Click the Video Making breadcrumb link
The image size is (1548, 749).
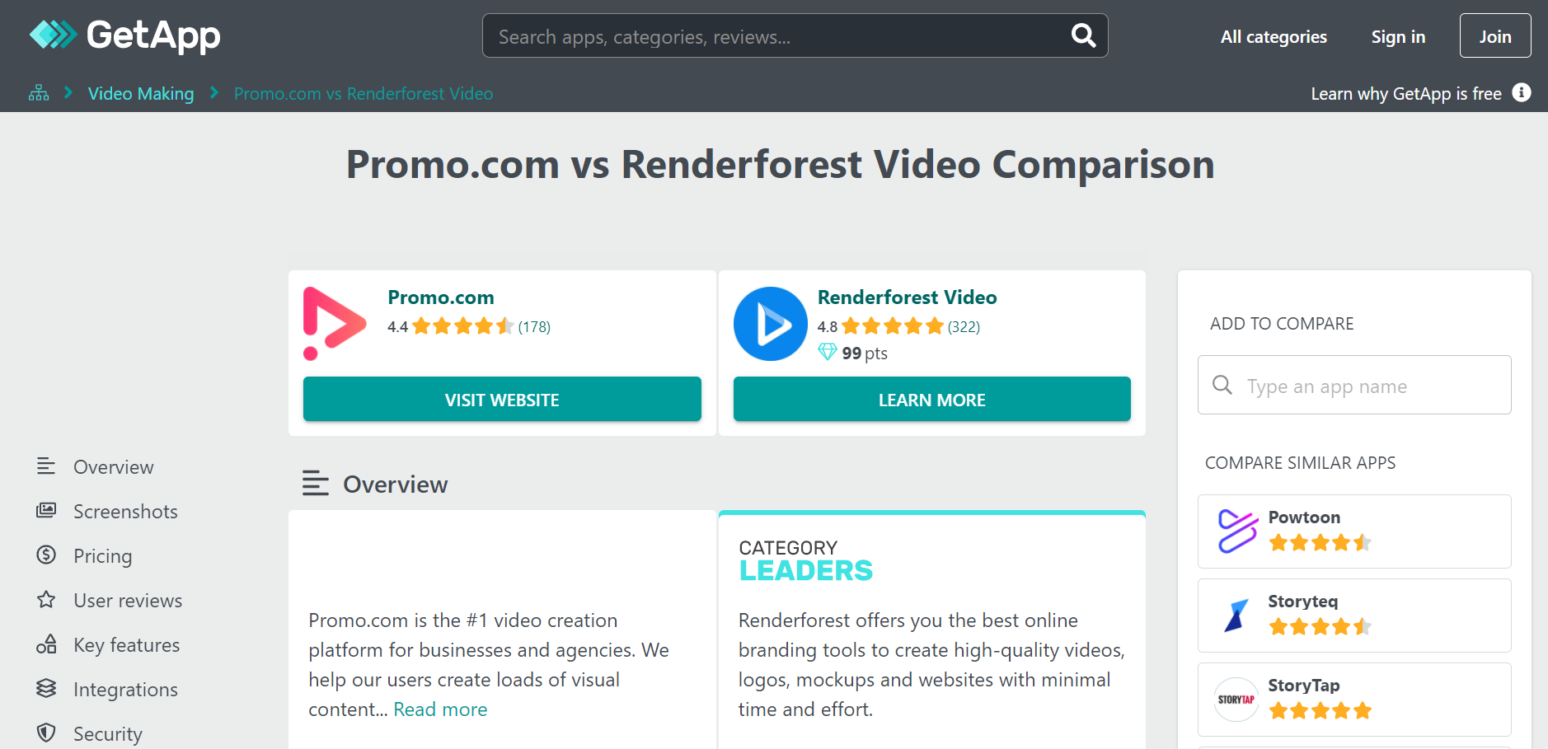pyautogui.click(x=141, y=94)
